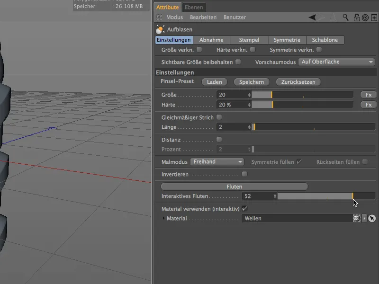Image resolution: width=379 pixels, height=284 pixels.
Task: Click the Speichern preset button
Action: point(252,82)
